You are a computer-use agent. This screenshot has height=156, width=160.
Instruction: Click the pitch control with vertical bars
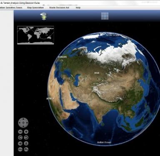click(x=20, y=144)
